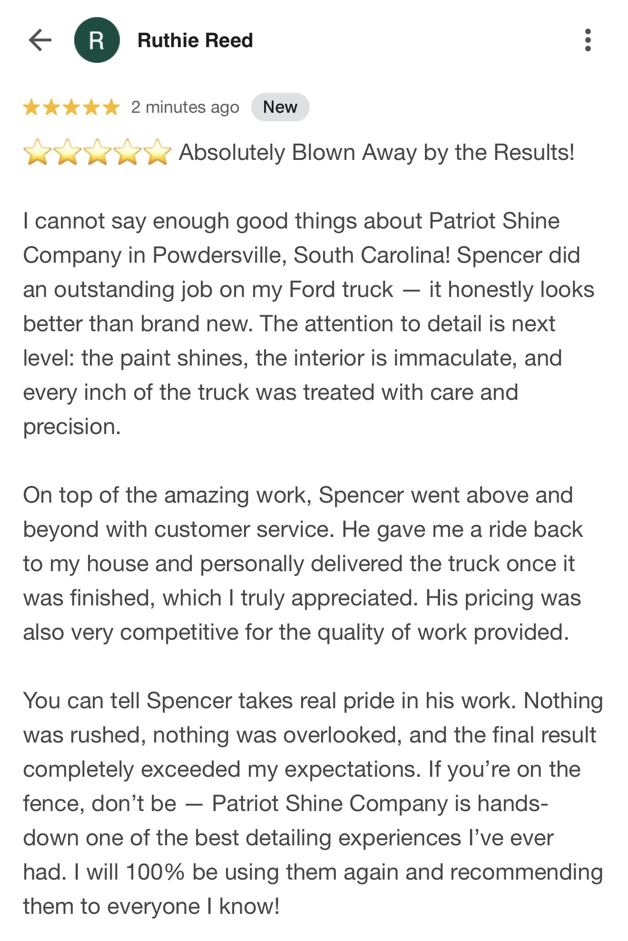Image resolution: width=628 pixels, height=941 pixels.
Task: Click the "100%" text in the last paragraph
Action: tap(155, 872)
